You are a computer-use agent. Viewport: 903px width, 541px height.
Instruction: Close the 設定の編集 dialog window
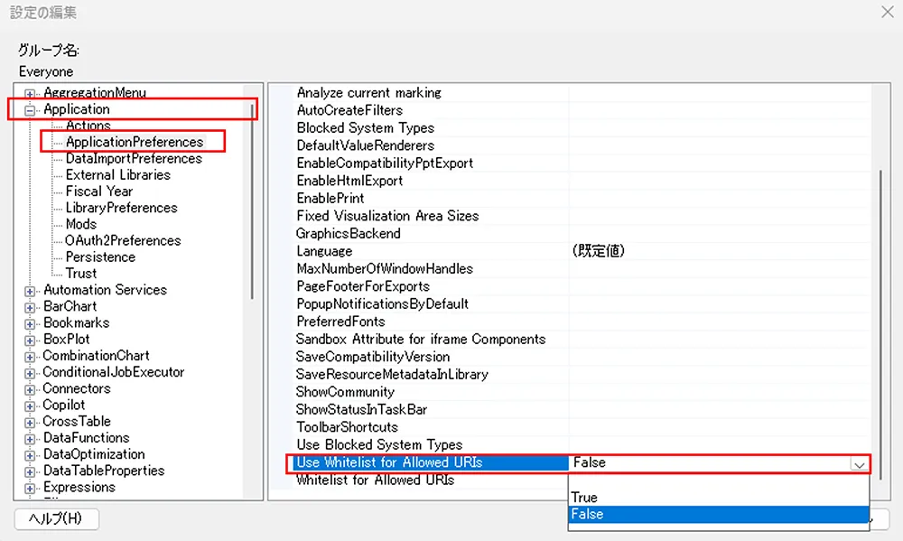pos(886,12)
